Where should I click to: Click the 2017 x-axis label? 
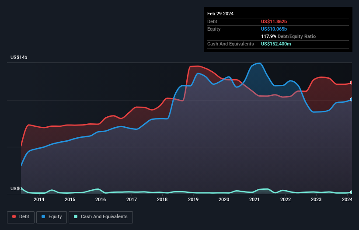click(x=132, y=199)
